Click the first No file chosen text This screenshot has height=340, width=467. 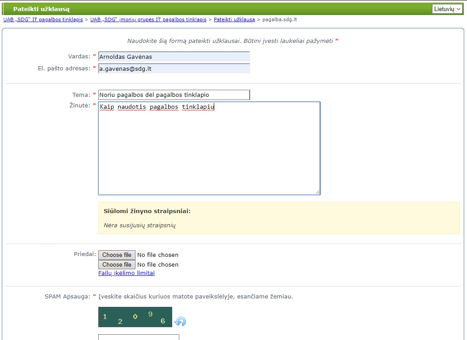click(158, 255)
